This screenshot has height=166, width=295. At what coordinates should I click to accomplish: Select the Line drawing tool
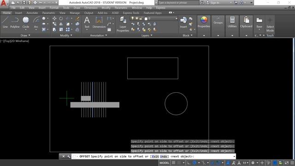[5, 23]
